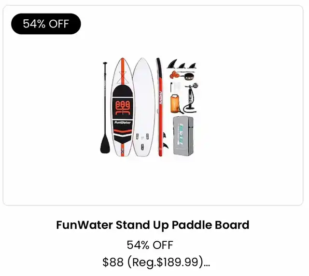The image size is (309, 276).
Task: Click the red side profile of the board
Action: point(160,107)
